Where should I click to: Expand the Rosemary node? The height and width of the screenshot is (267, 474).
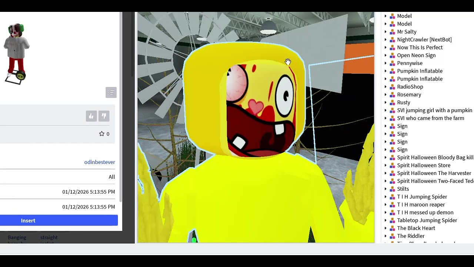coord(385,95)
